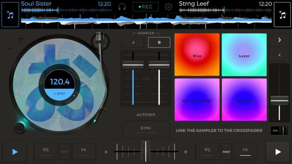
Task: Edit BPM using the pencil BPM label
Action: (x=60, y=93)
